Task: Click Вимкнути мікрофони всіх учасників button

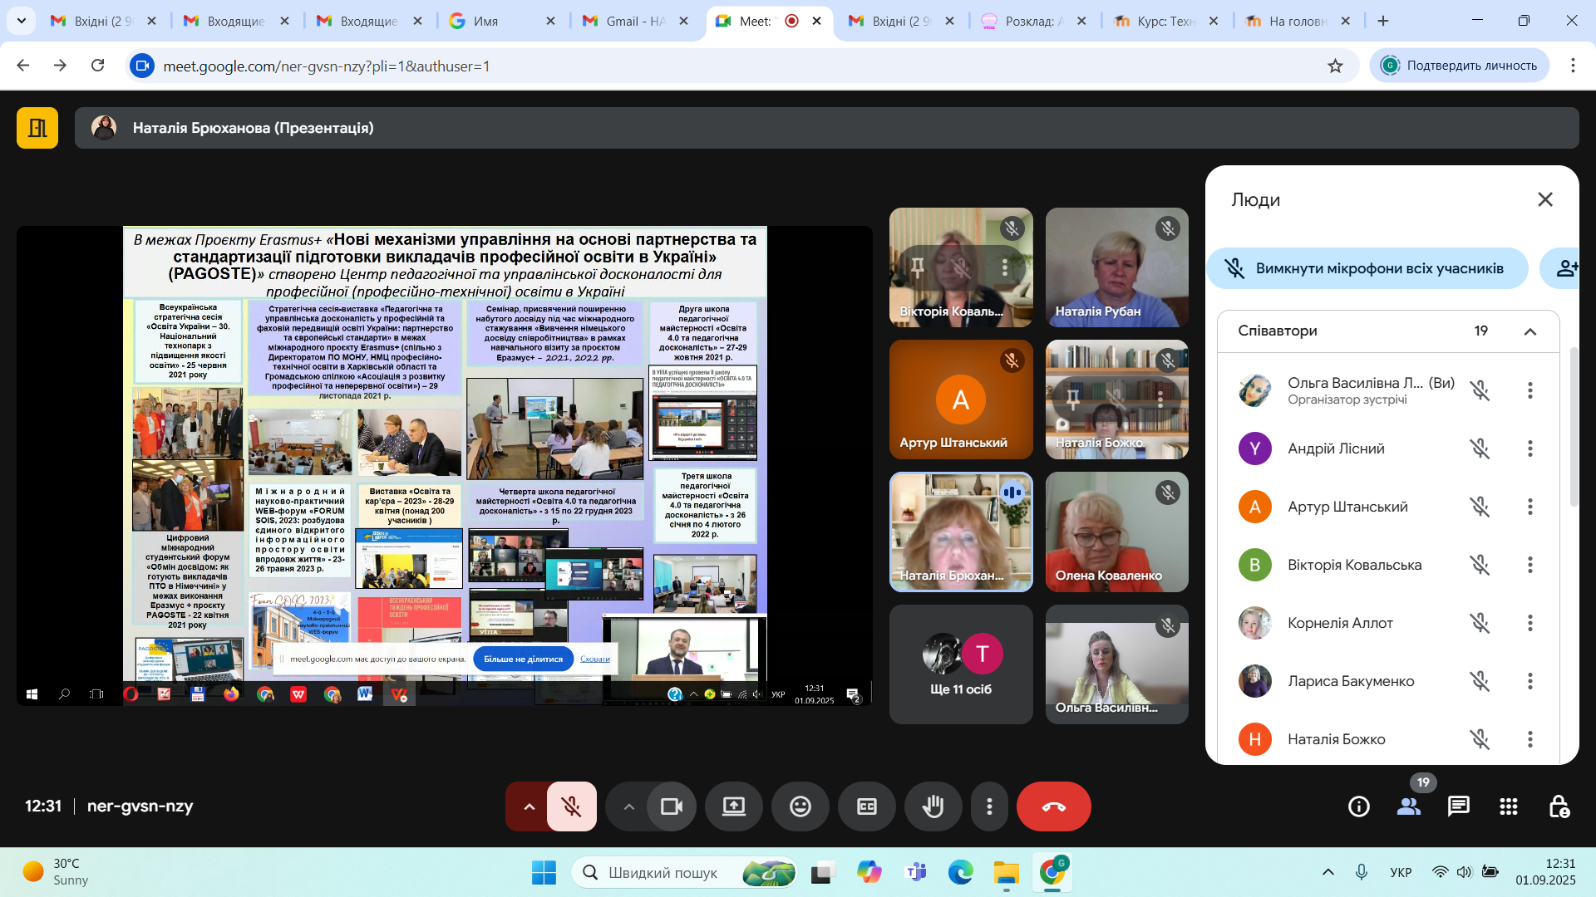Action: (x=1367, y=268)
